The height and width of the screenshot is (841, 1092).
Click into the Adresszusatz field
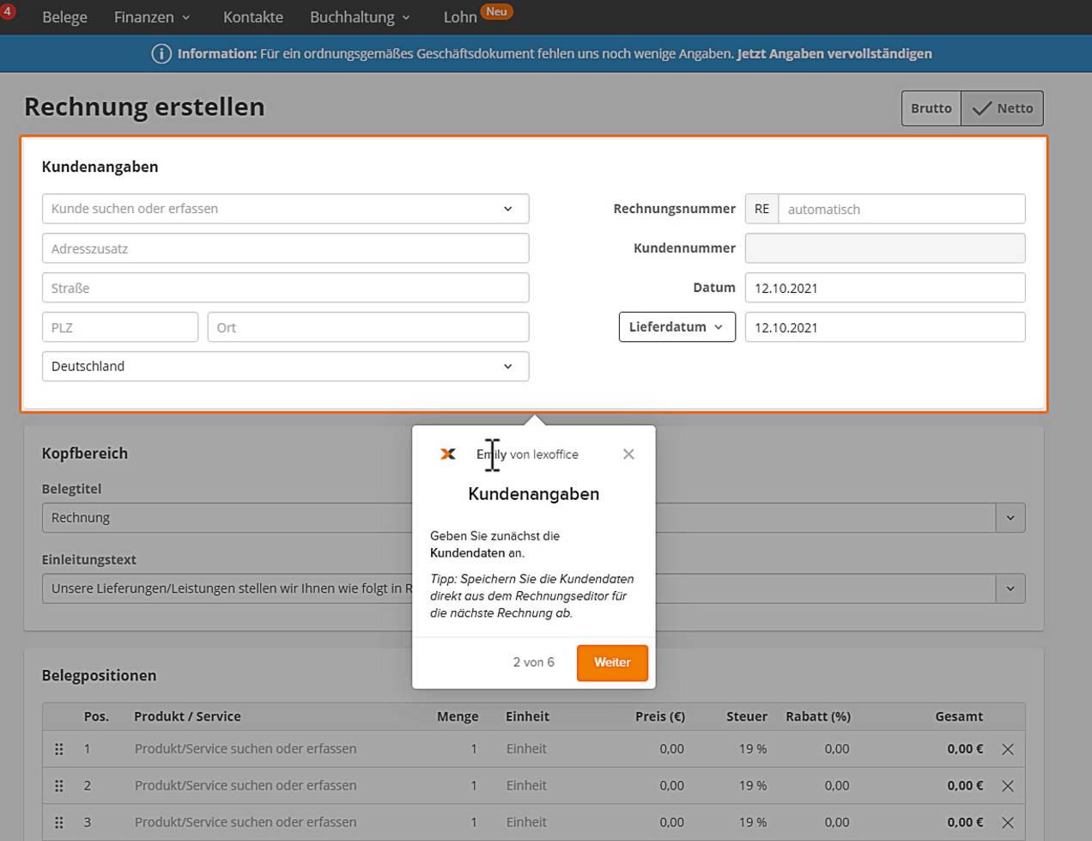click(285, 248)
